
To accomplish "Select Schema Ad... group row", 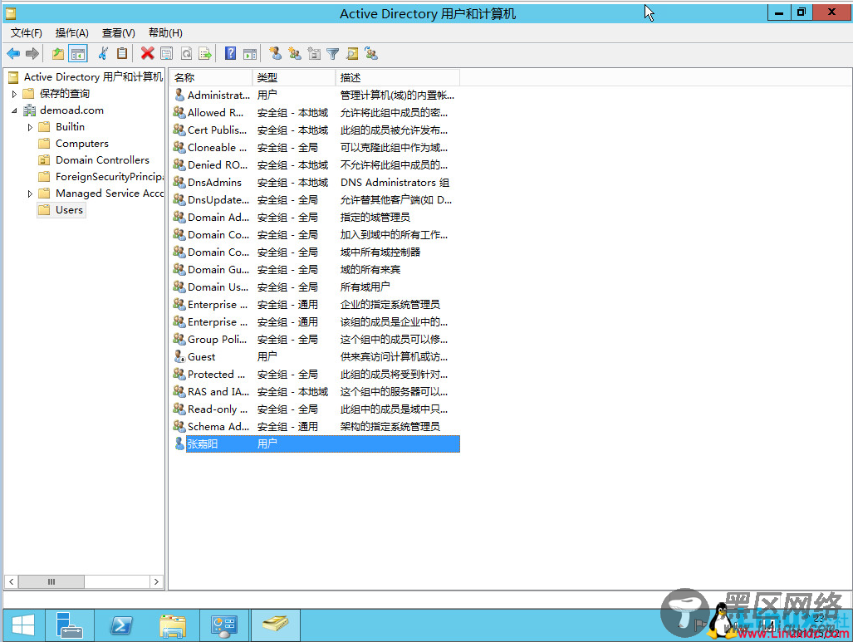I will pyautogui.click(x=315, y=426).
